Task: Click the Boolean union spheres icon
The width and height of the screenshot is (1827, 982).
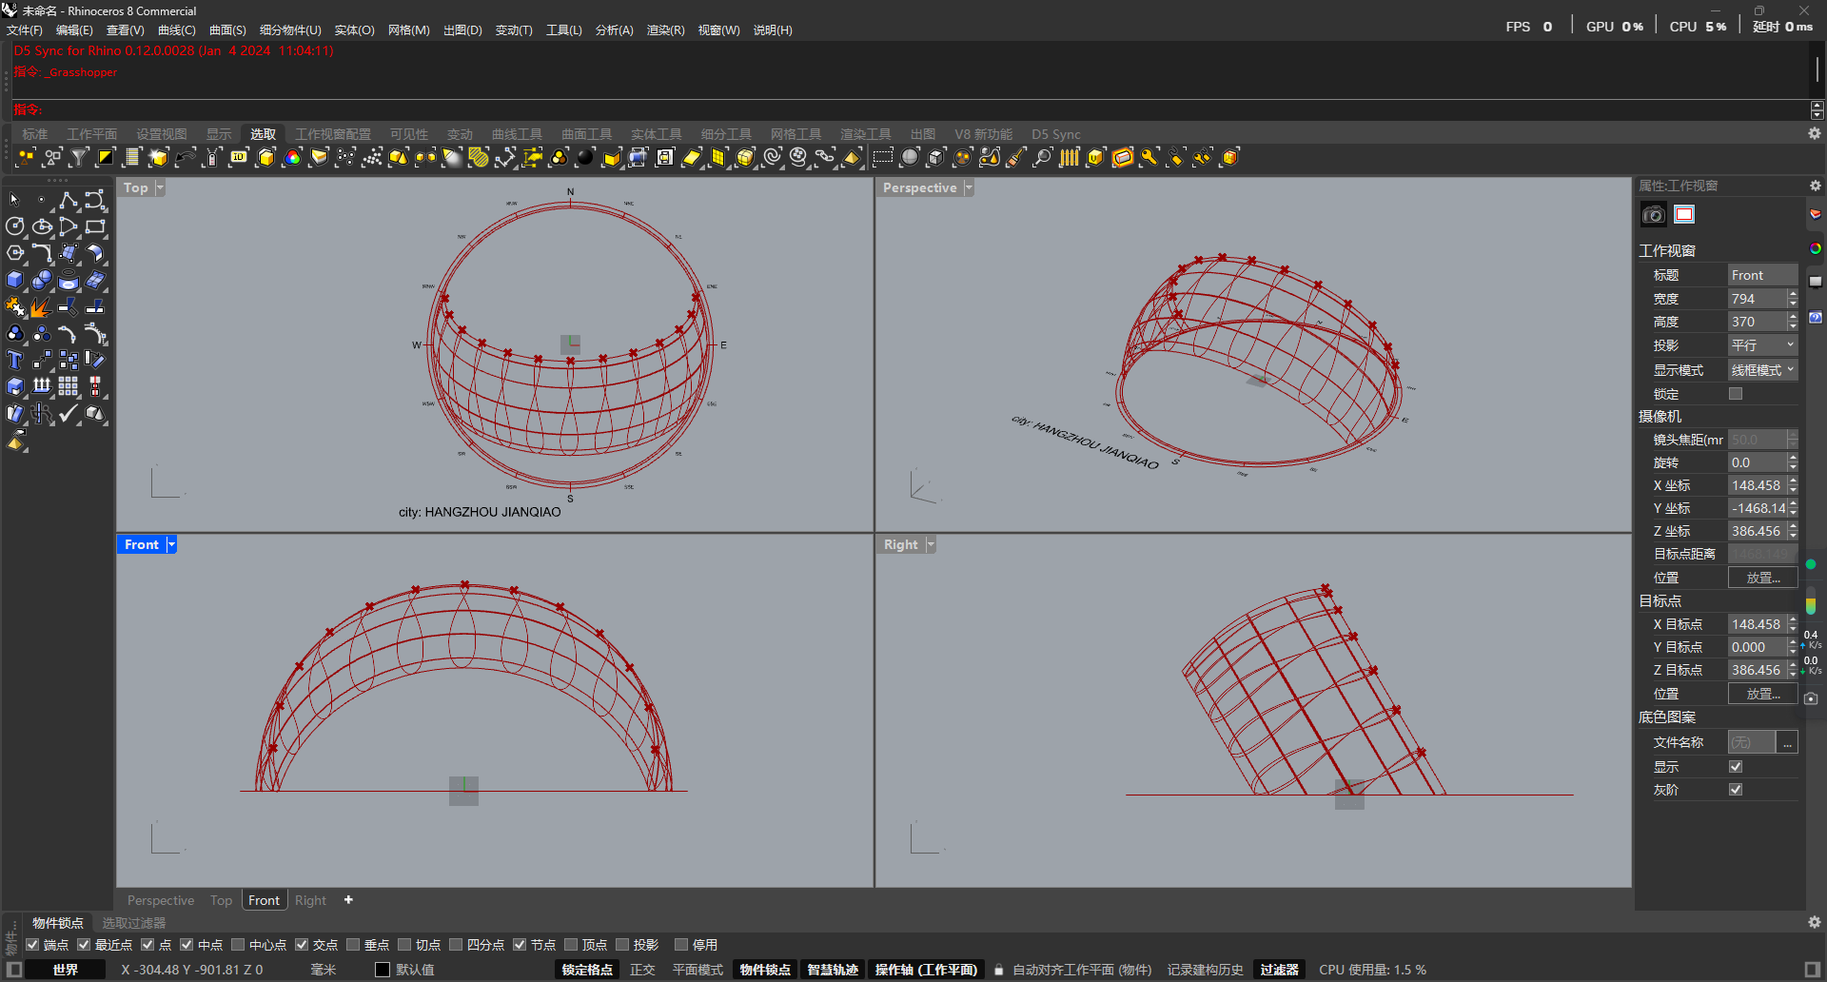Action: tap(41, 280)
